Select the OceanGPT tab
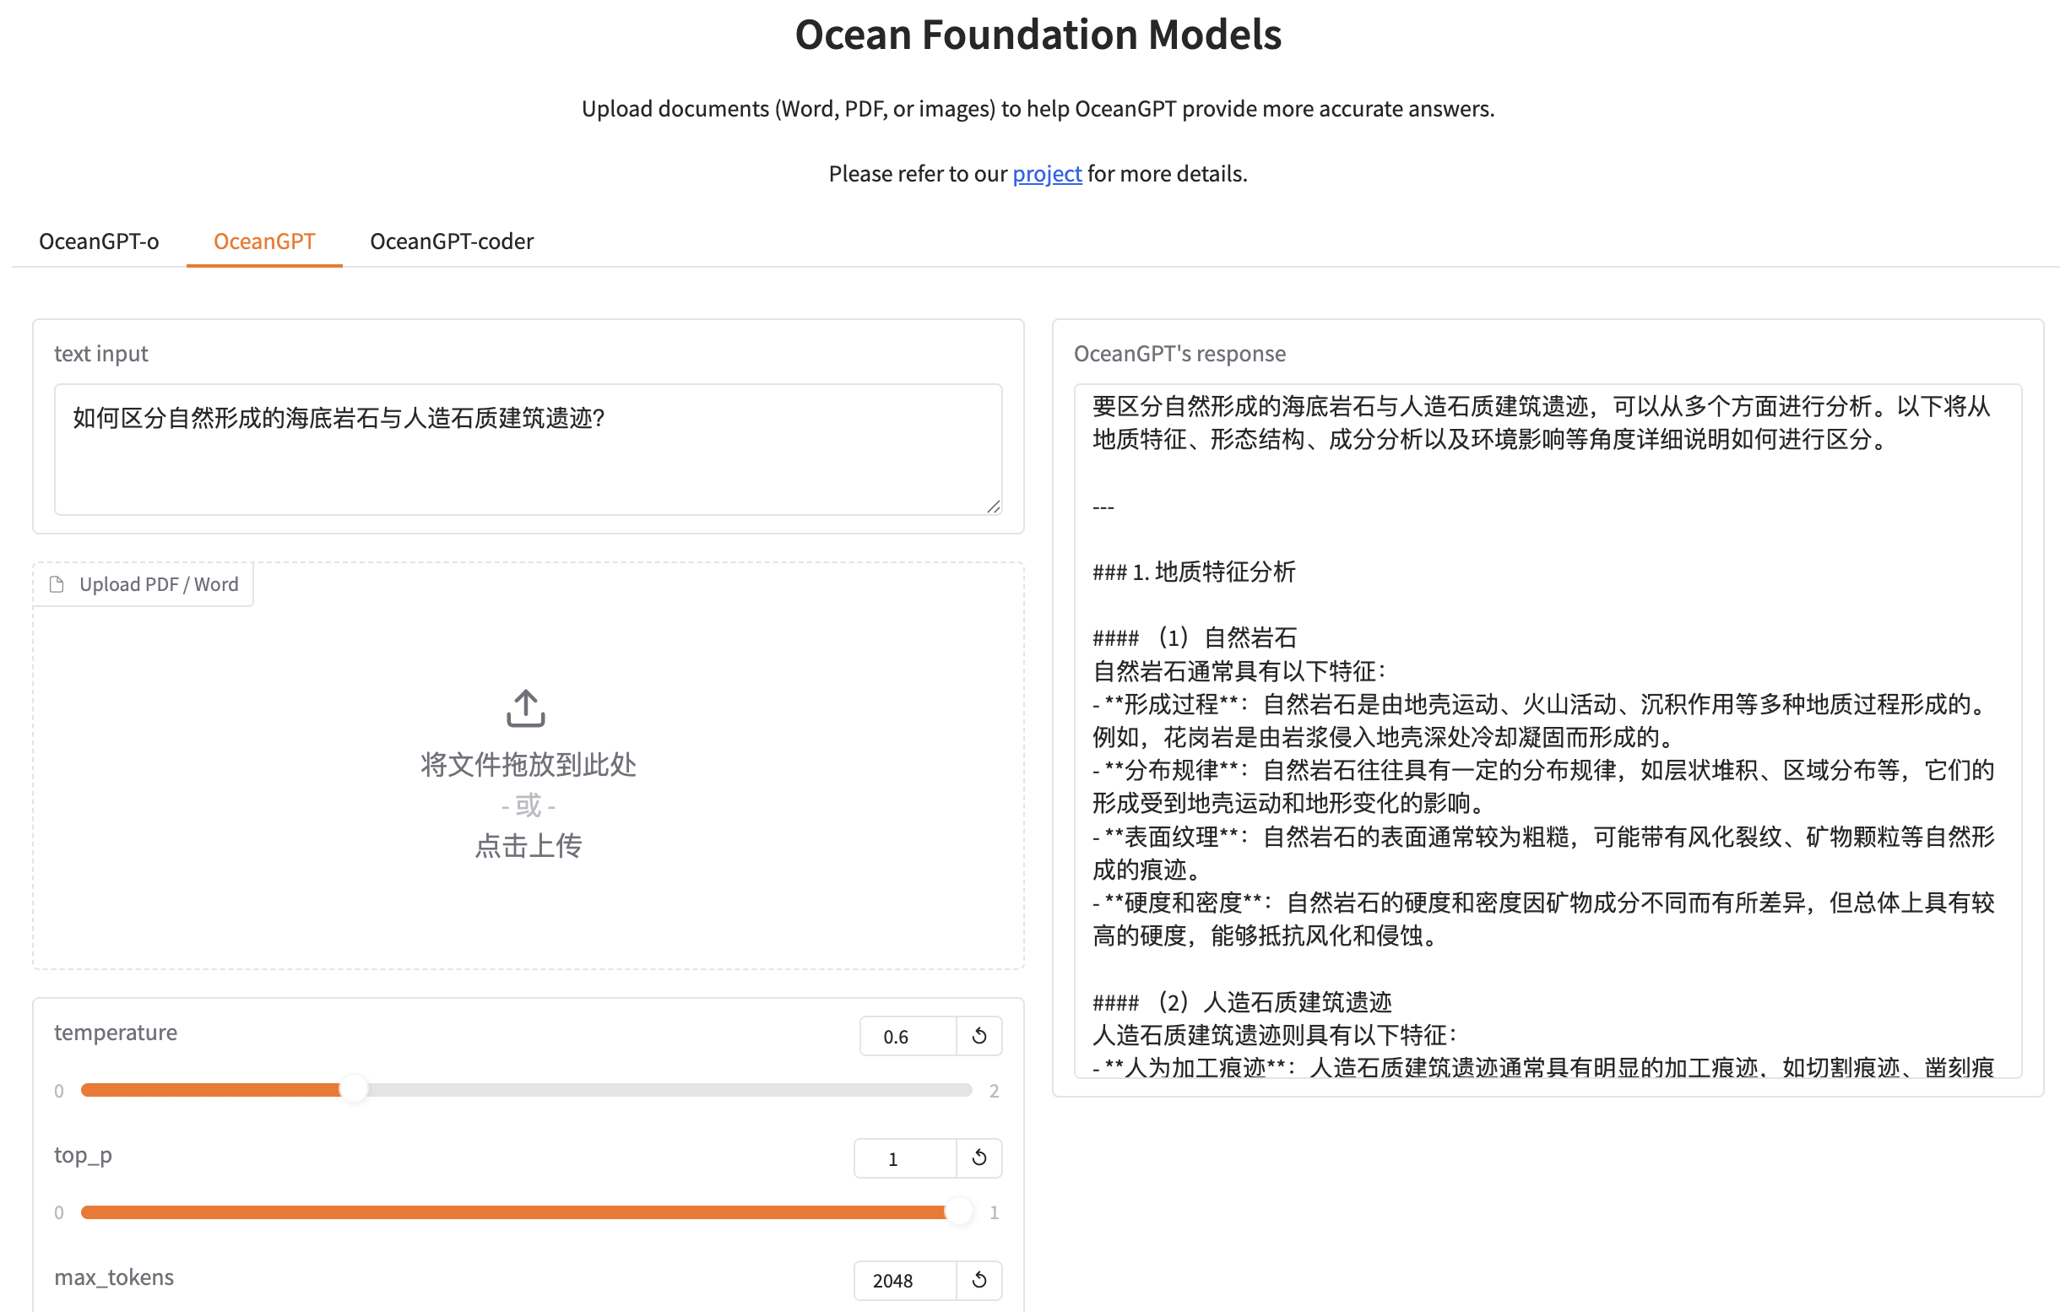2060x1312 pixels. coord(264,241)
